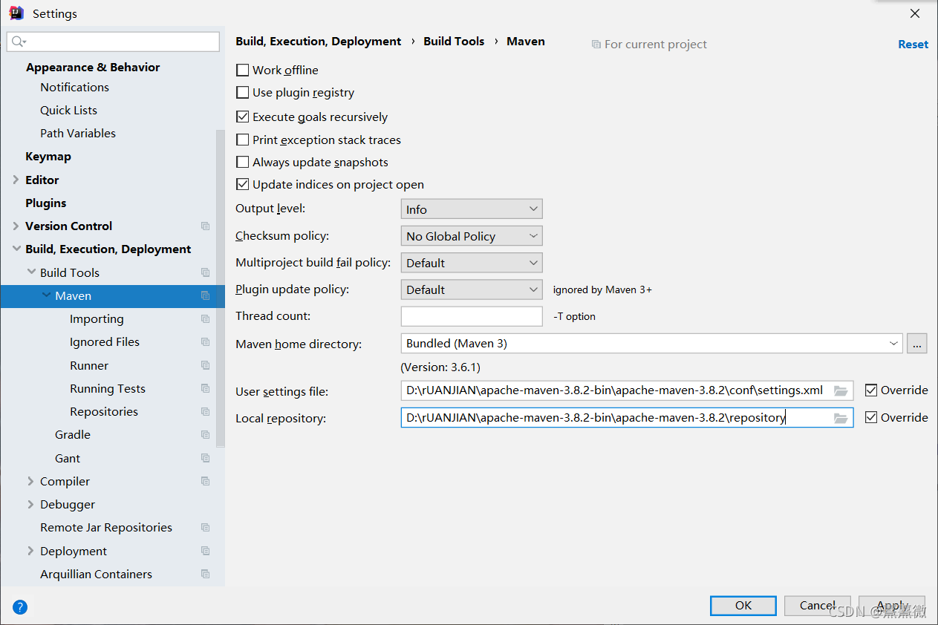Browse folder icon for User settings file
938x625 pixels.
tap(841, 390)
